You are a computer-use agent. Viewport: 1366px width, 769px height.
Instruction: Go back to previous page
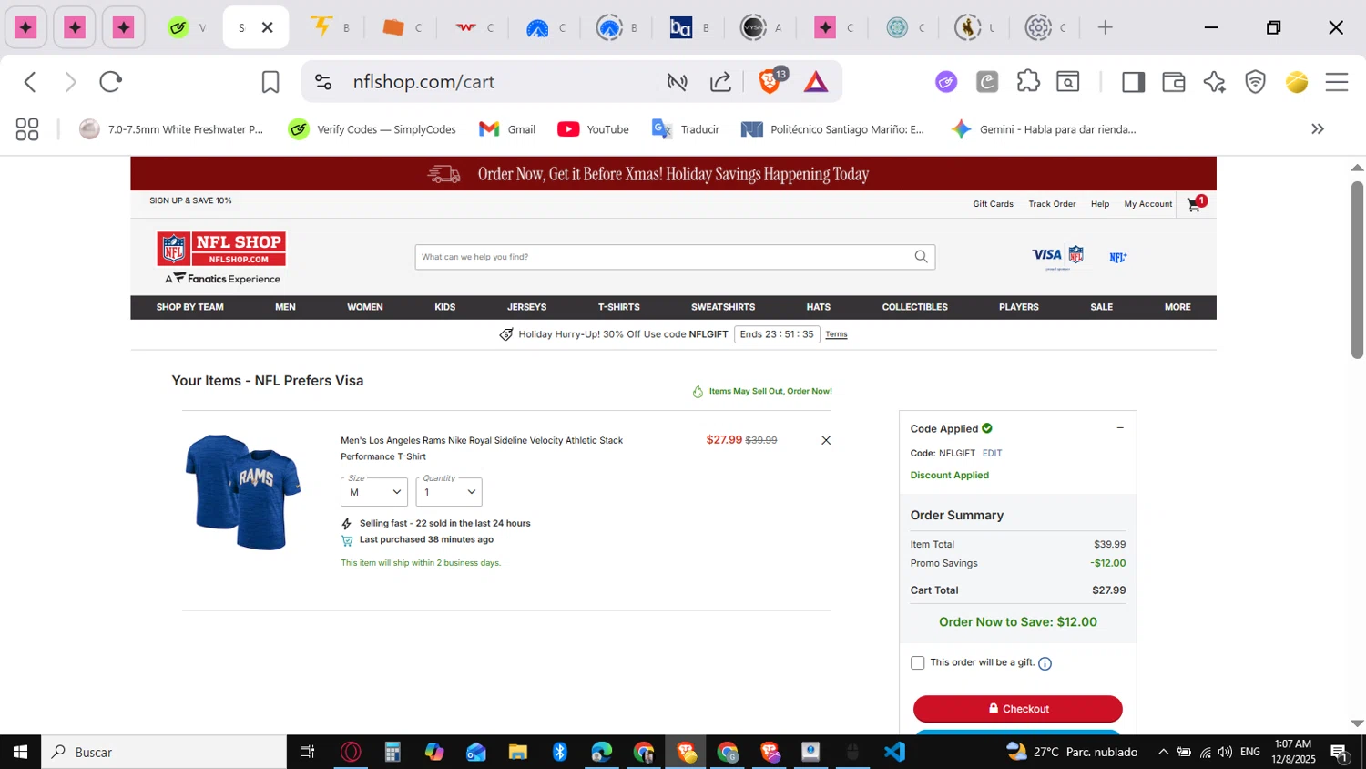coord(30,82)
